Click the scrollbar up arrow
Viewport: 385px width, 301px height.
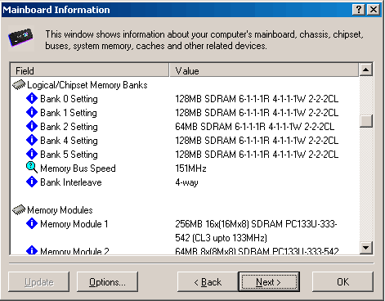coord(366,70)
